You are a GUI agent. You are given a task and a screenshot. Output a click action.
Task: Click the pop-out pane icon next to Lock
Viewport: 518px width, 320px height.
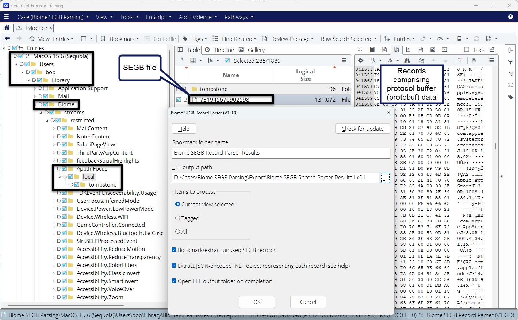(x=492, y=49)
